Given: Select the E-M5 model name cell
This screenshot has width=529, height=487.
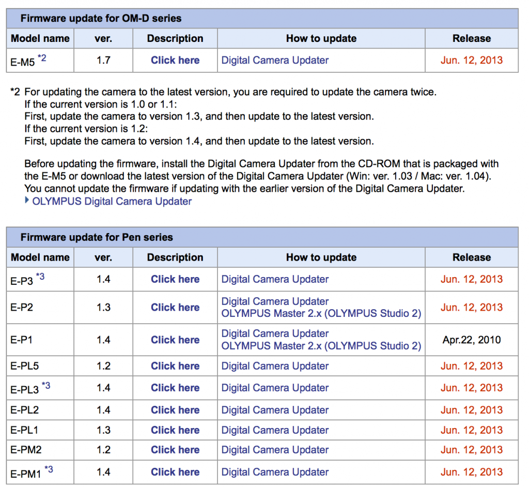Looking at the screenshot, I should click(40, 60).
